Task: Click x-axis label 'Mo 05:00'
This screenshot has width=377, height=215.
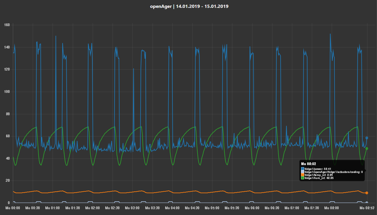Action: (212, 208)
